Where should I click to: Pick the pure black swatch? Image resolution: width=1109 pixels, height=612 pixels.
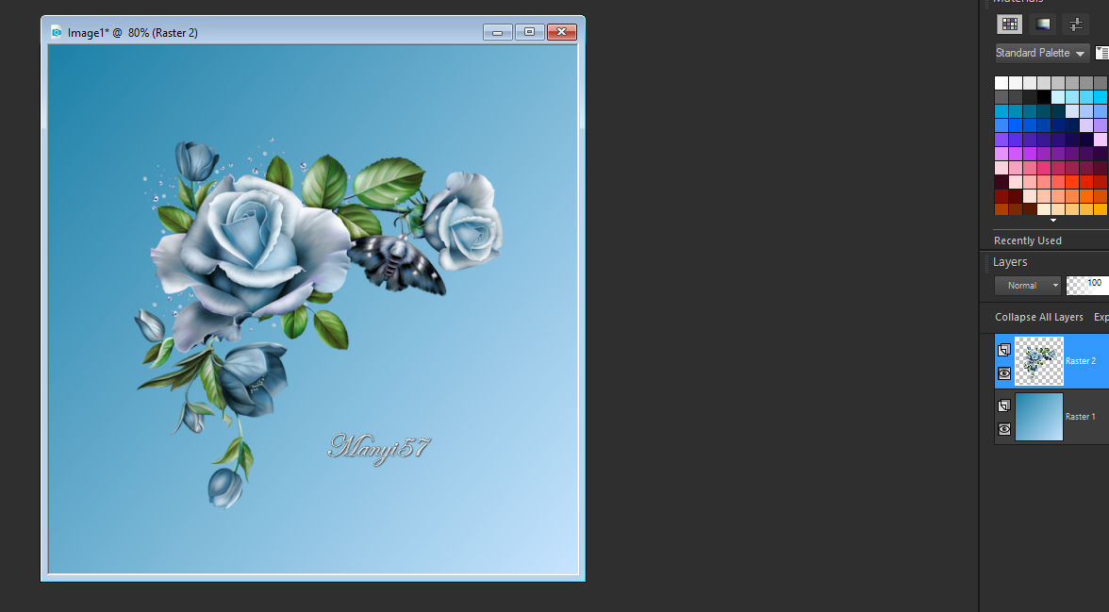(x=1044, y=97)
